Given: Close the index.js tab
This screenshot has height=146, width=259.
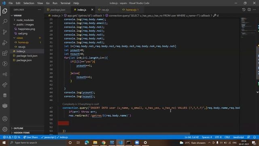Looking at the screenshot, I should click(x=92, y=10).
